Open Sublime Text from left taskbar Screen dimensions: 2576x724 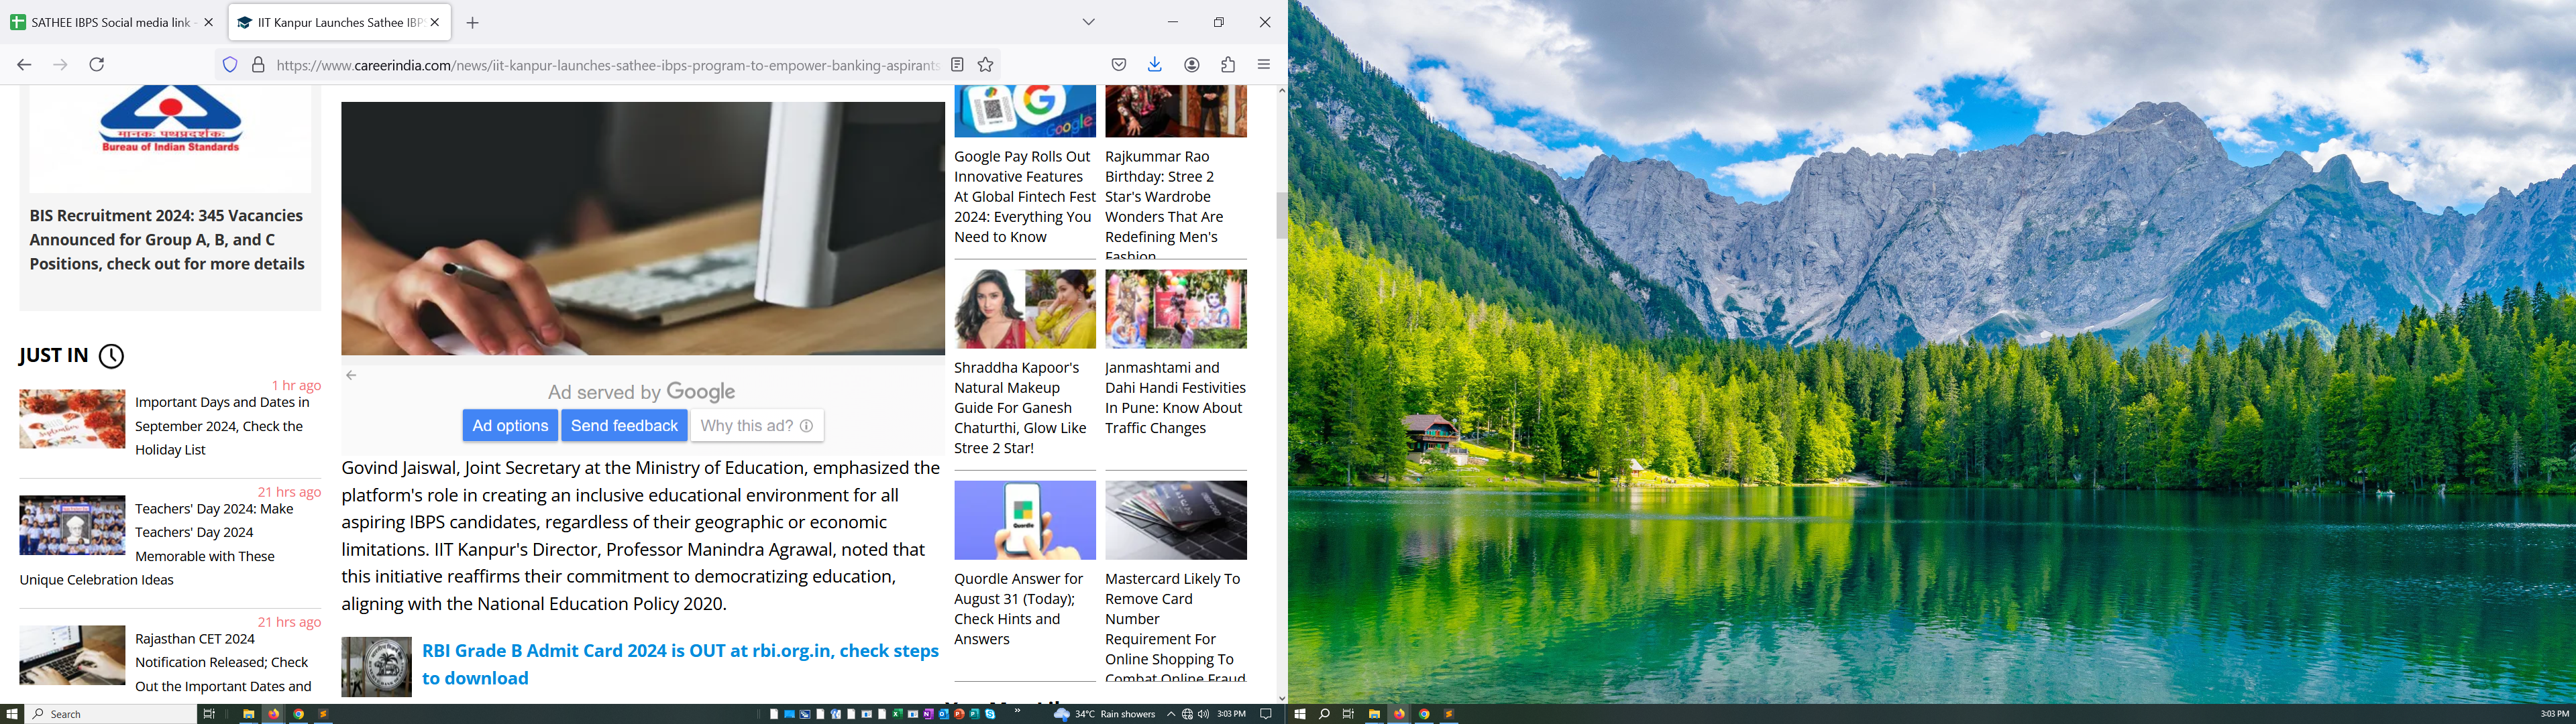323,714
